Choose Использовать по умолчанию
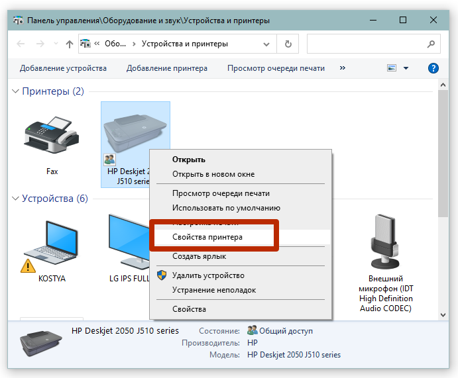The width and height of the screenshot is (458, 378). [x=226, y=208]
